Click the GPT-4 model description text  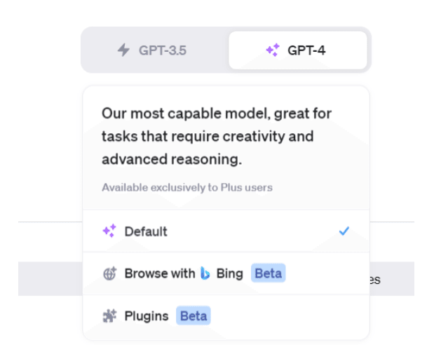(x=217, y=136)
